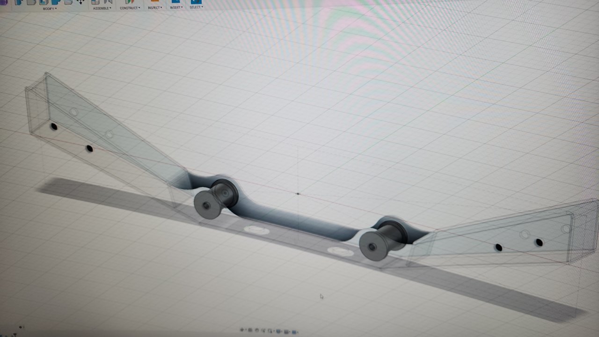Viewport: 599px width, 337px height.
Task: Open the SELECT dropdown menu
Action: point(196,7)
